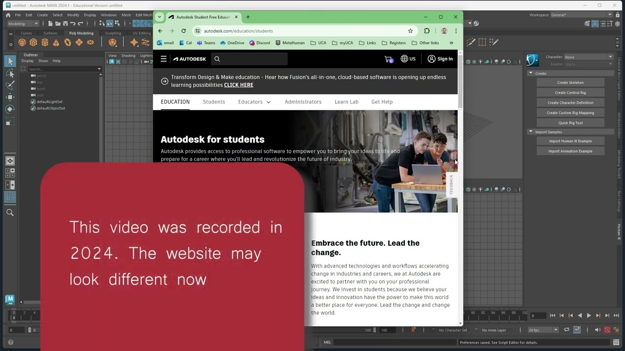Image resolution: width=625 pixels, height=351 pixels.
Task: Activate the Paint Selection tool in Maya
Action: [x=10, y=85]
